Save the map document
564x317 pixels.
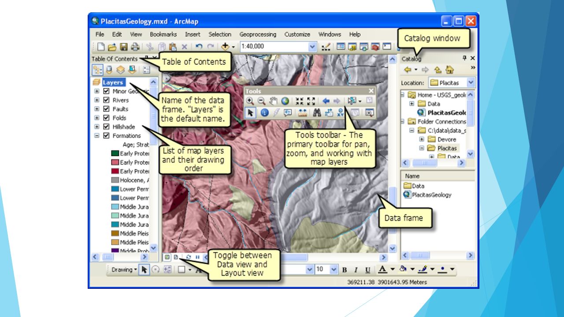(x=124, y=46)
